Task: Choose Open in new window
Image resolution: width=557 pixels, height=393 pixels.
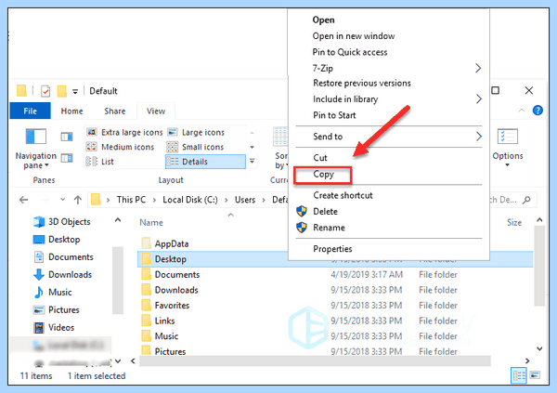Action: (354, 36)
